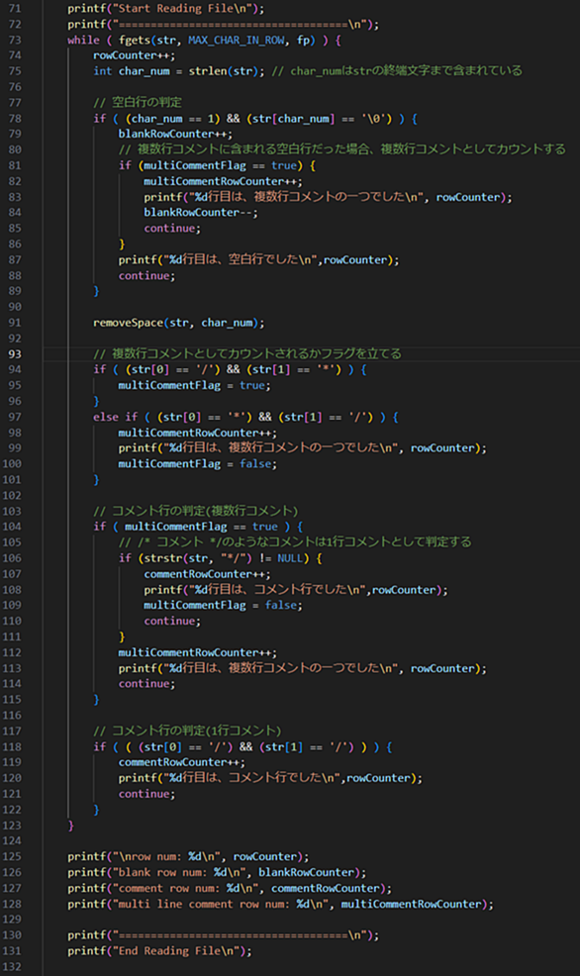Click line number 93 in the gutter
Screen dimensions: 580x976
[x=14, y=353]
